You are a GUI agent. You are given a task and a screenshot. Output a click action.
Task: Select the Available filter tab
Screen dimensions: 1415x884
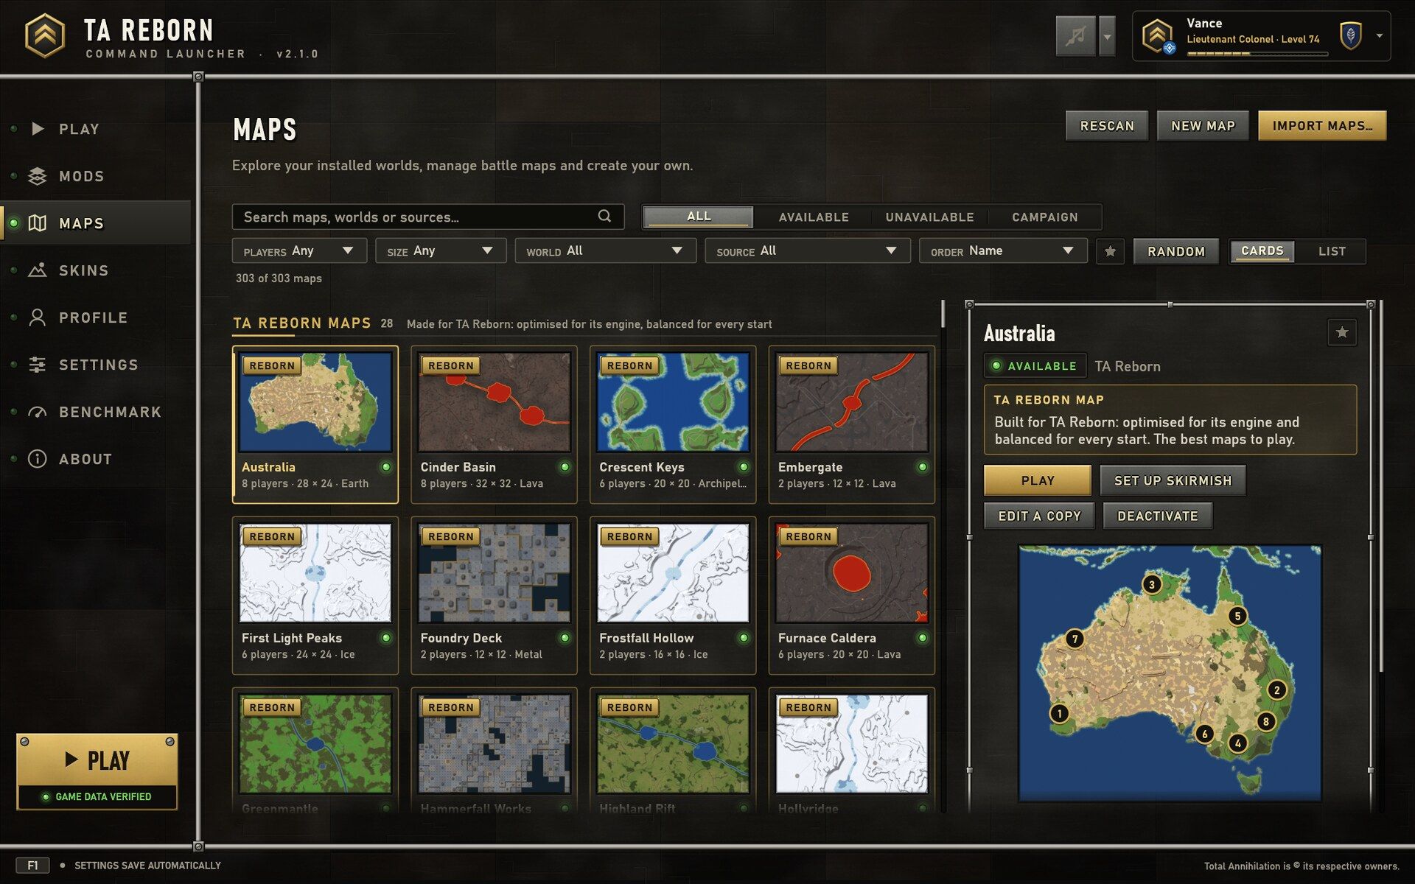point(814,217)
